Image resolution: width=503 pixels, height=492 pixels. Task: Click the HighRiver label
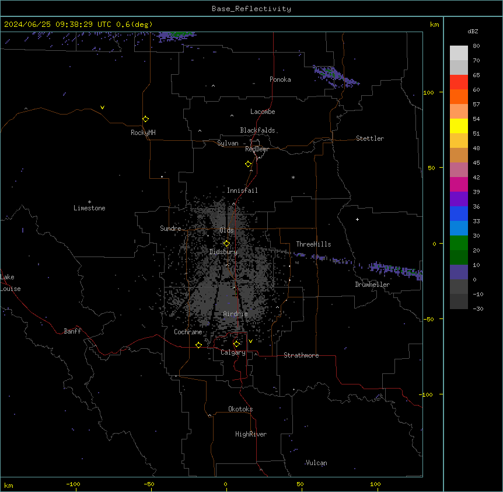pyautogui.click(x=251, y=434)
